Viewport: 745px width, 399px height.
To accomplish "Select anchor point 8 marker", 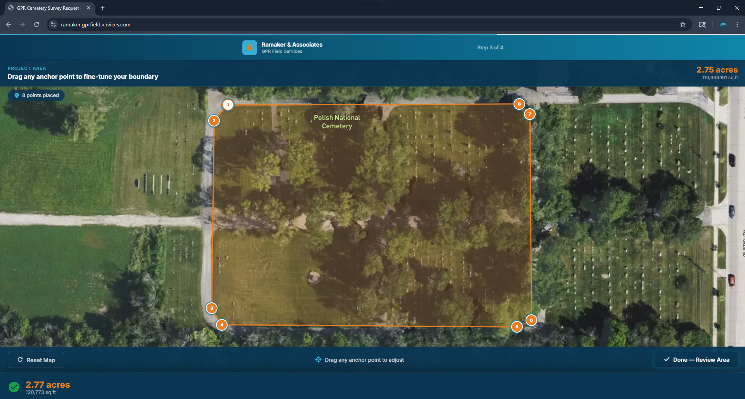I will tap(519, 104).
